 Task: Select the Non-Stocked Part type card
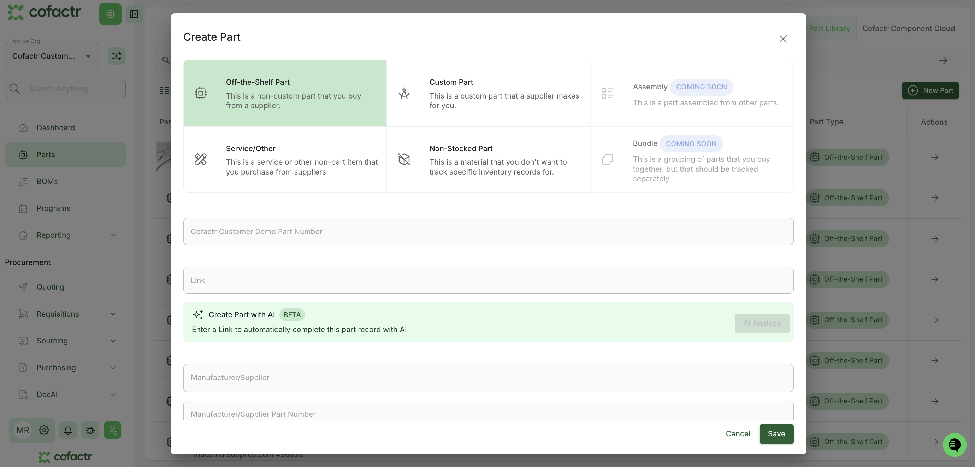pos(488,159)
